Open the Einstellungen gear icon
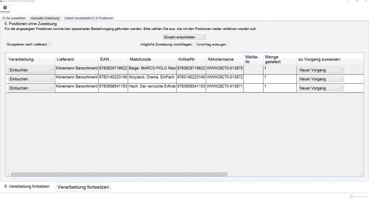369x199 pixels. (x=5, y=9)
